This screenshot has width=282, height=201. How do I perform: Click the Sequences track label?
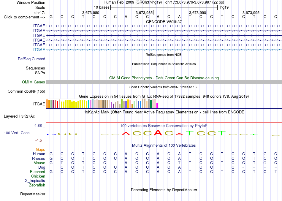pos(35,68)
